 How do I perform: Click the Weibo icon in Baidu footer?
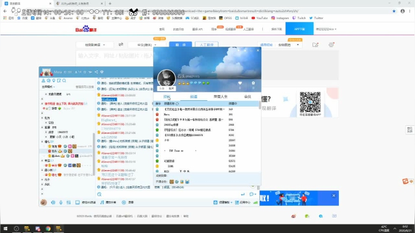coord(293,216)
